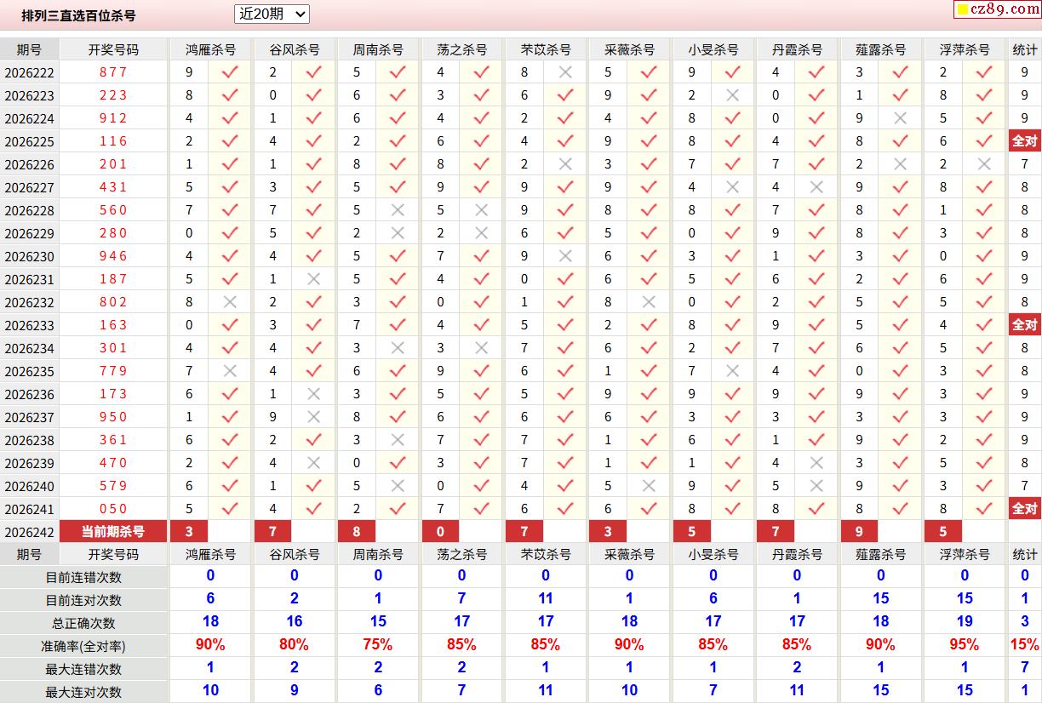
Task: Click the red 7 box under 谷风杀号
Action: point(272,531)
